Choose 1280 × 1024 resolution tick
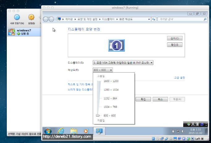This screenshot has height=143, width=211. [111, 90]
